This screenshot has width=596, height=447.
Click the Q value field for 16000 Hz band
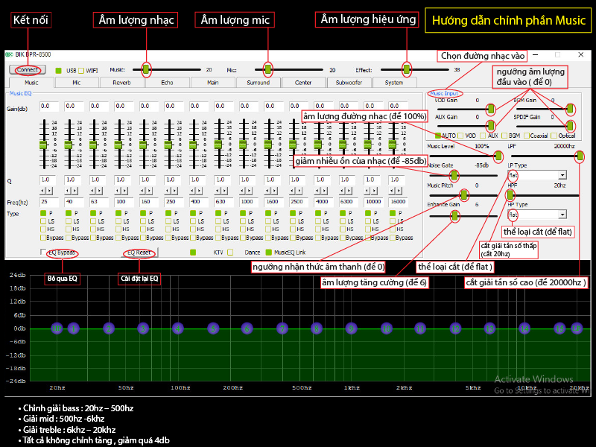(x=397, y=180)
